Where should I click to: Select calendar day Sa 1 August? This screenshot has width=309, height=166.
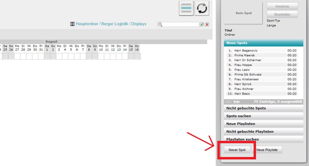47,48
